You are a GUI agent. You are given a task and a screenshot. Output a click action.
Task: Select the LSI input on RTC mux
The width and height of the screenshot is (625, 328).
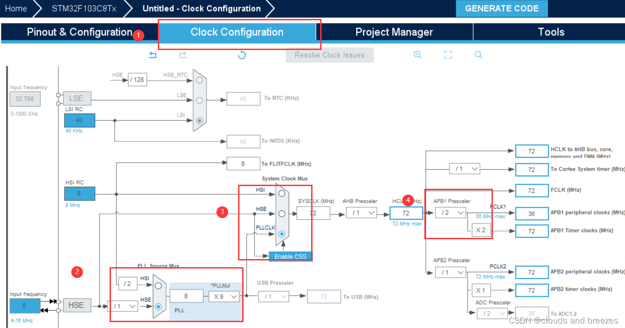(x=199, y=120)
